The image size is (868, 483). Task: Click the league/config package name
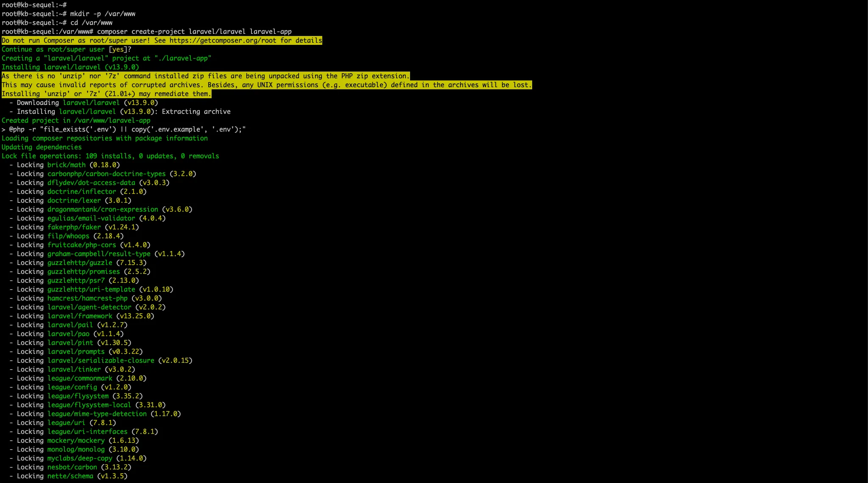pyautogui.click(x=72, y=387)
